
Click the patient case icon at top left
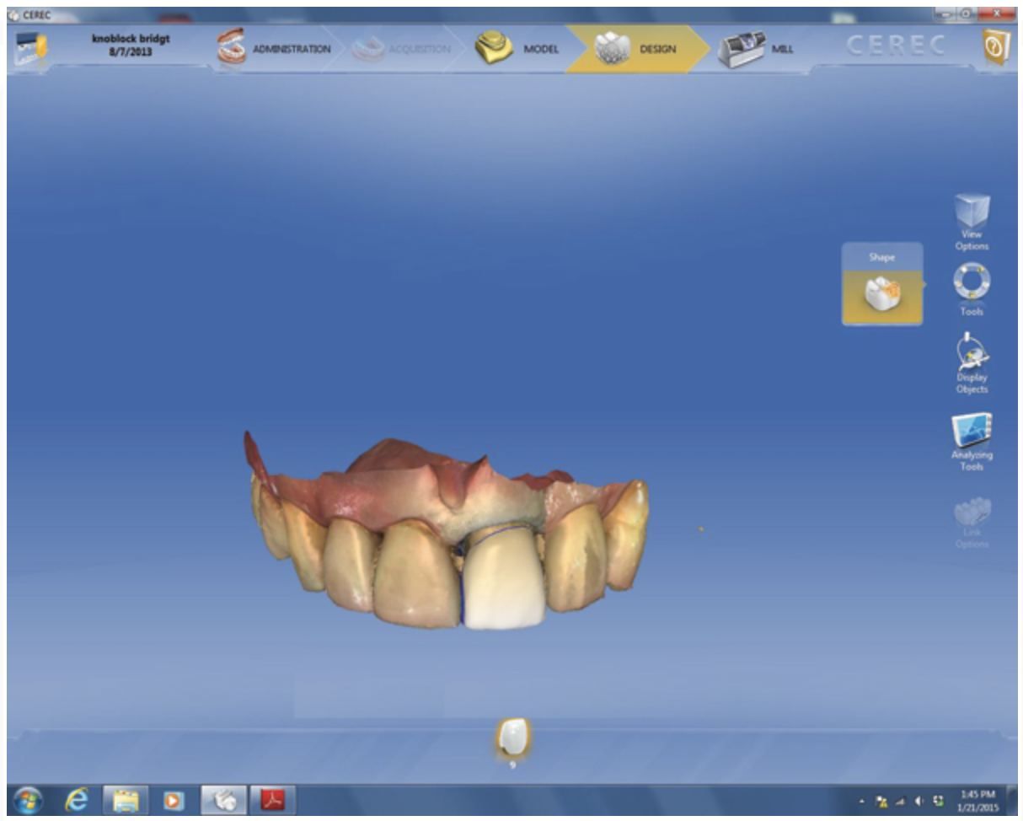(29, 49)
